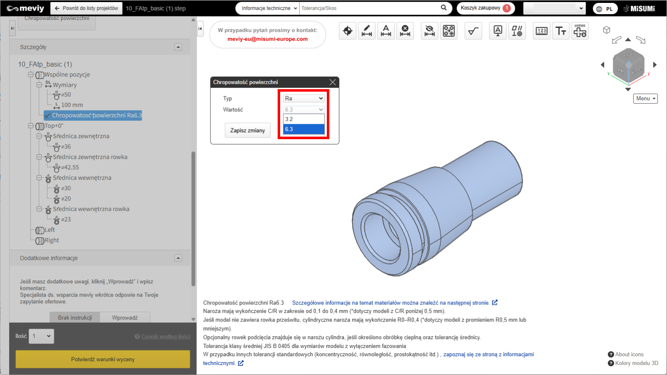This screenshot has width=667, height=375.
Task: Click the geometric tolerance symbols icon
Action: click(517, 31)
